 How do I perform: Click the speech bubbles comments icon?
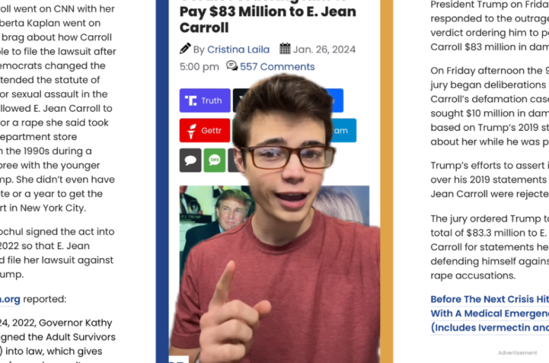click(232, 65)
